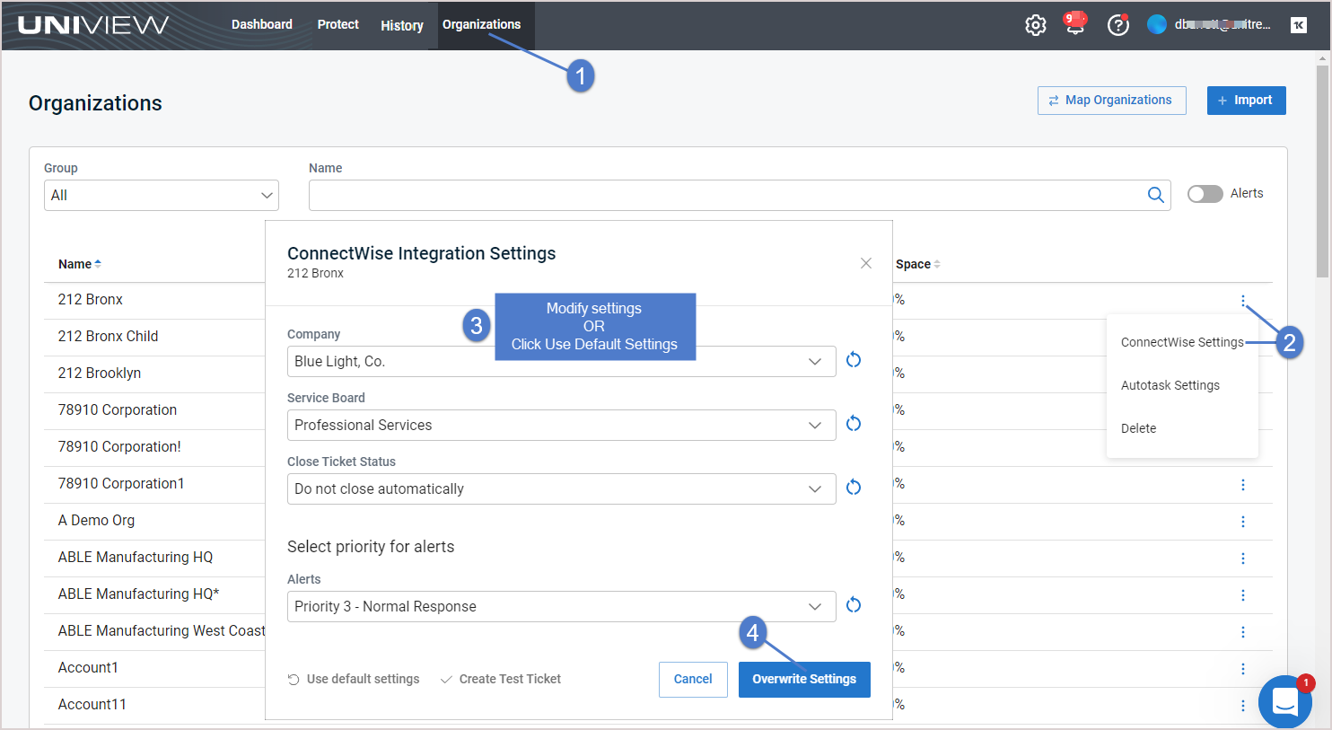Screen dimensions: 1332x730
Task: Expand the Group dropdown showing All
Action: 162,195
